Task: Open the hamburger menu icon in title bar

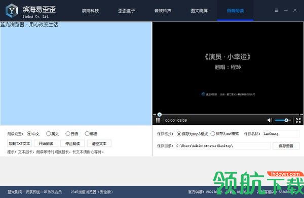Action: [x=277, y=10]
